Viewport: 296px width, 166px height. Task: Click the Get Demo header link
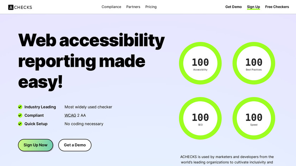(233, 7)
